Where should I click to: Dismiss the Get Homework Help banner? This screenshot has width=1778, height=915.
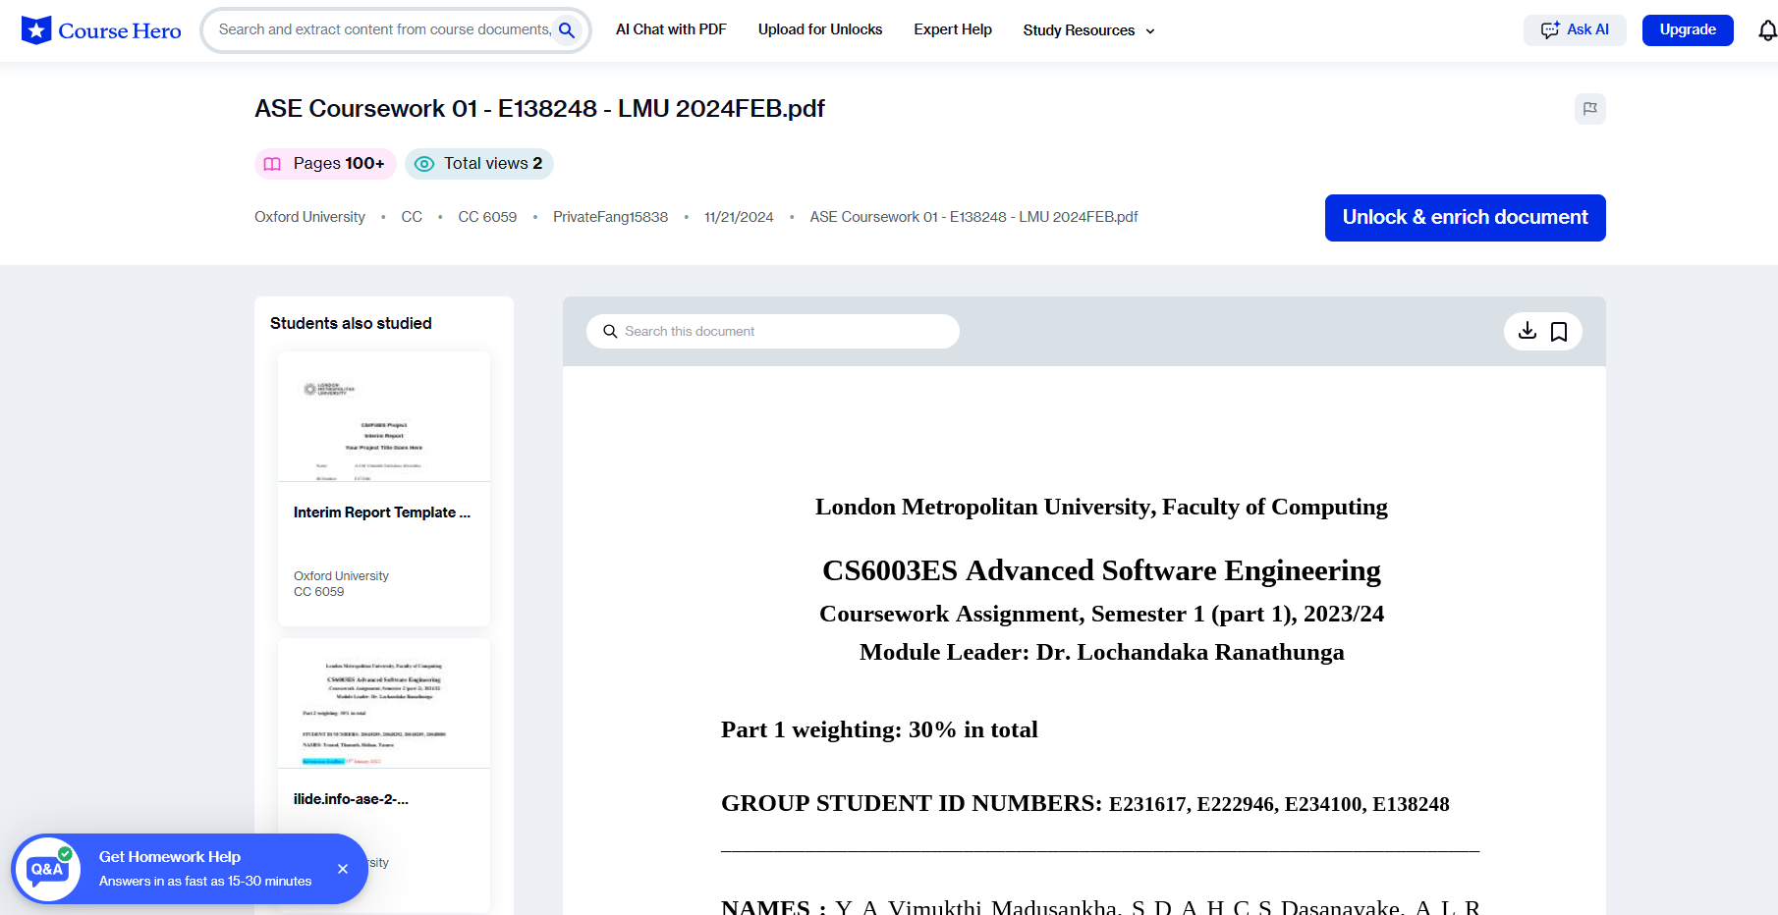click(343, 869)
